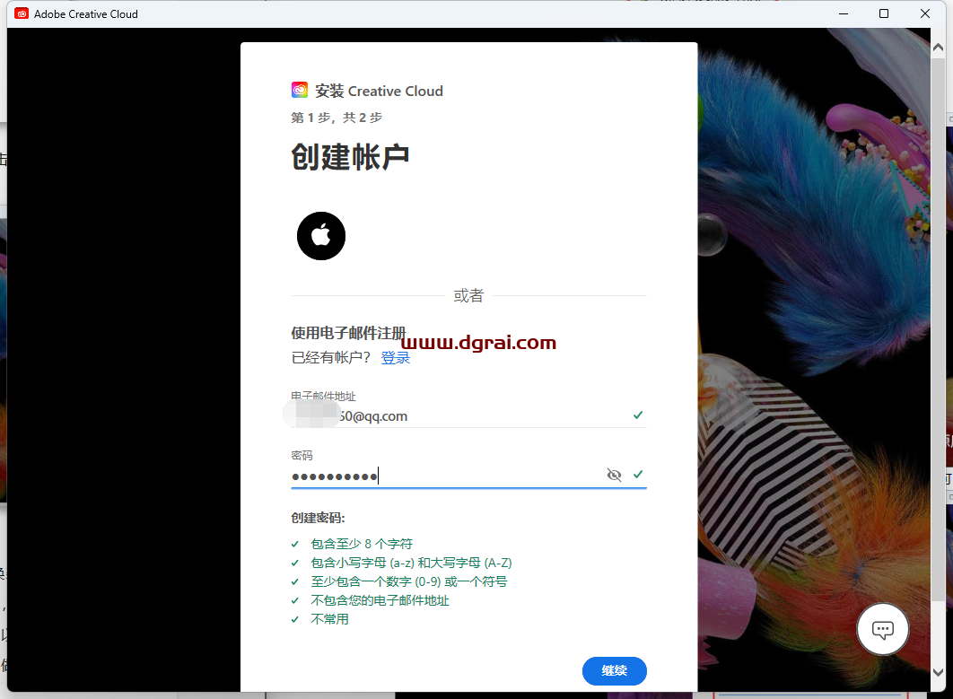
Task: Click checkmark beside 包含至少 8 个字符
Action: tap(295, 544)
